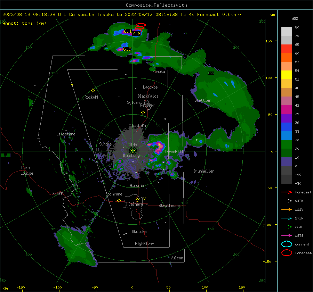Click the 150 tick on the right km axis
The image size is (313, 292).
268,41
